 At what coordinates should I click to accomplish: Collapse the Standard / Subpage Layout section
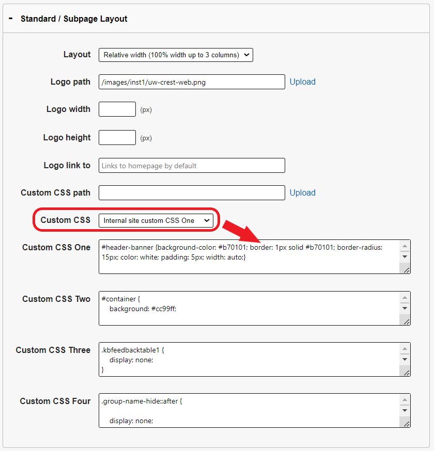point(11,19)
